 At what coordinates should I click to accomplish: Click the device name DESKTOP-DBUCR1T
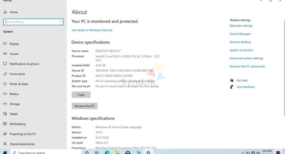point(108,51)
